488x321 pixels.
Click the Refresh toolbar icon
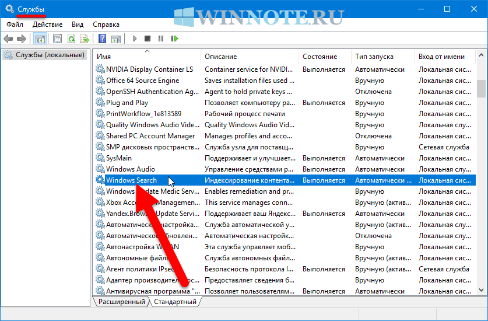[71, 39]
